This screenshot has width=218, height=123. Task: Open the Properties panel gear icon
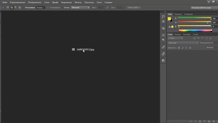coord(163,21)
